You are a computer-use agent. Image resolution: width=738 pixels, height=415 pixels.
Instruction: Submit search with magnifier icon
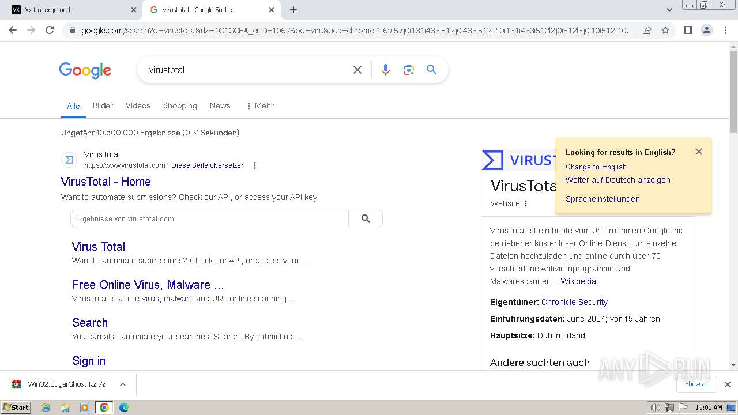(x=431, y=70)
